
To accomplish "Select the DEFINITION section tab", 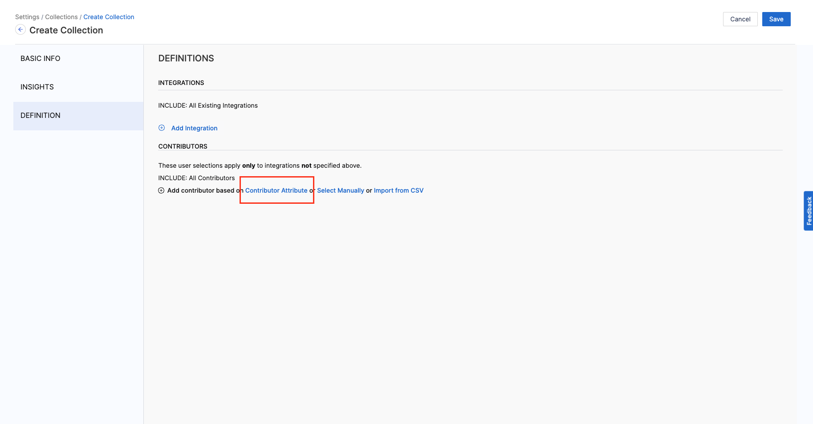I will (x=41, y=116).
